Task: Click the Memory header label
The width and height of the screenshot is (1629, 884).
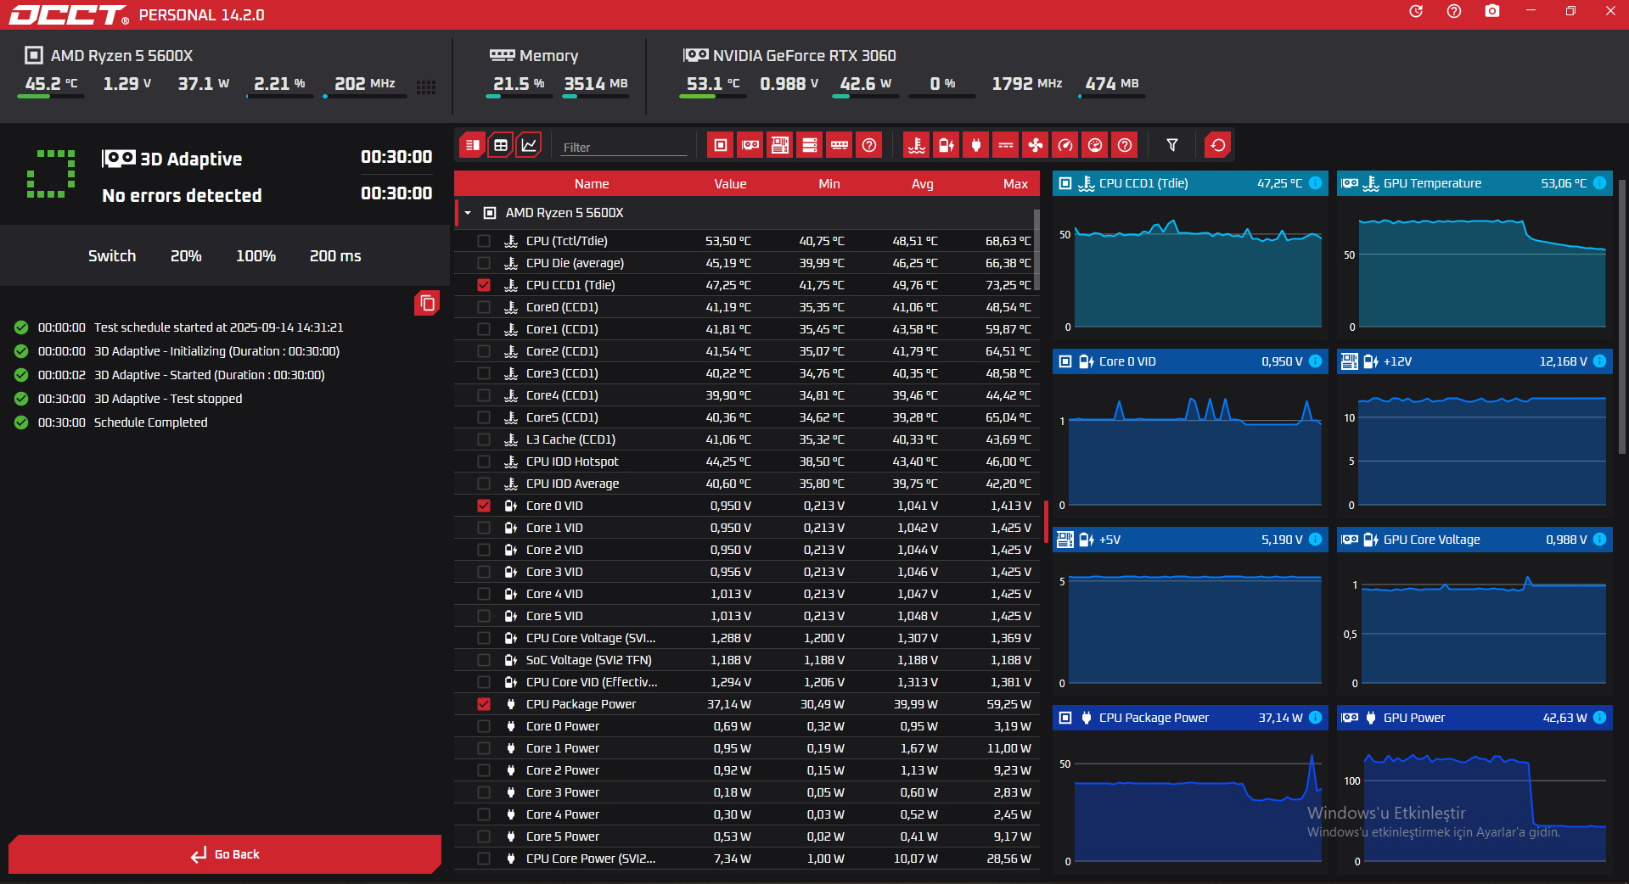Action: [x=548, y=56]
